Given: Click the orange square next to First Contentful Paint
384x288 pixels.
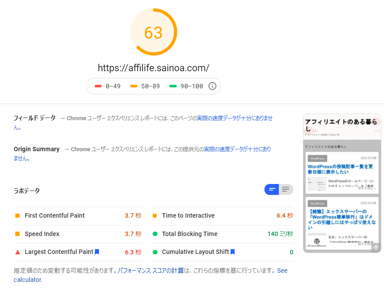Looking at the screenshot, I should tap(17, 215).
